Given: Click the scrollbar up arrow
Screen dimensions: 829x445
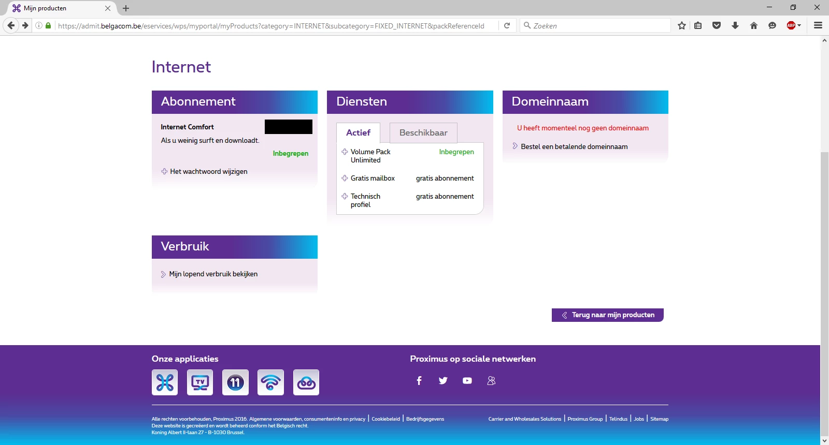Looking at the screenshot, I should 824,40.
